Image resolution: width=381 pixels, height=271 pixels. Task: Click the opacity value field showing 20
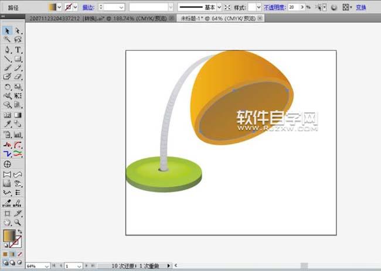294,7
